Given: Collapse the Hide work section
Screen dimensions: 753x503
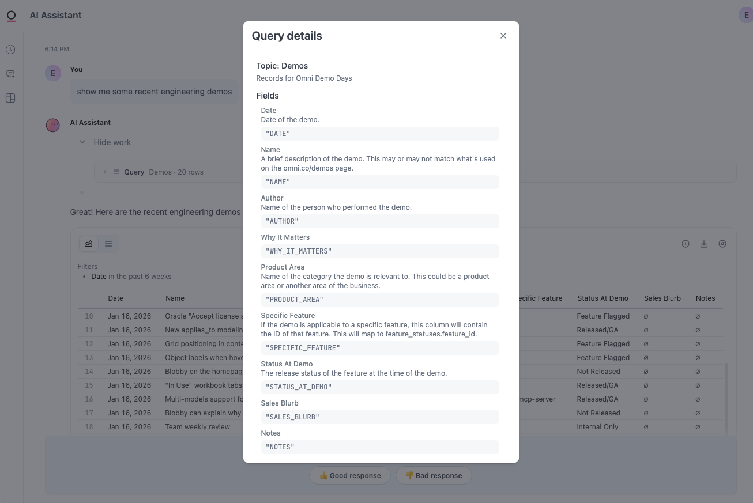Looking at the screenshot, I should (x=82, y=142).
